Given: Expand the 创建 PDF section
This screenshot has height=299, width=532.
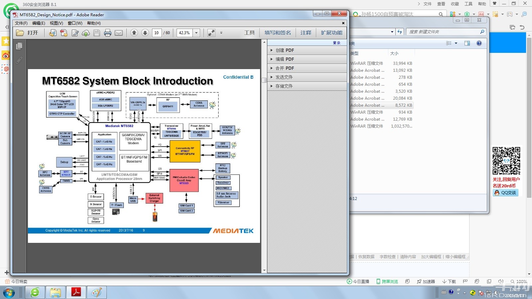Looking at the screenshot, I should 285,50.
